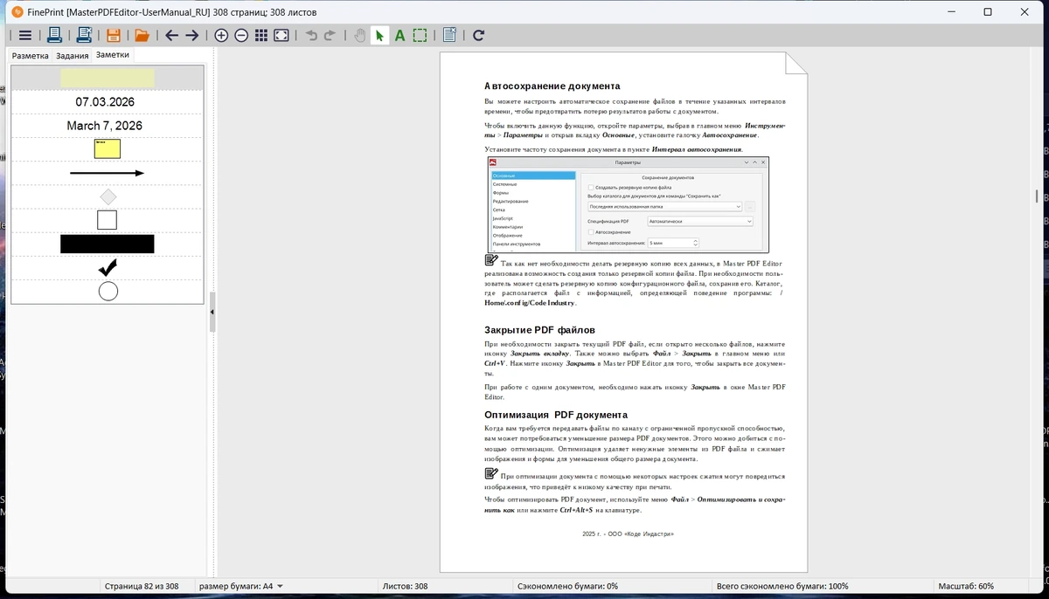Click Масштаб: 60% status entry
The height and width of the screenshot is (599, 1049).
click(x=965, y=586)
